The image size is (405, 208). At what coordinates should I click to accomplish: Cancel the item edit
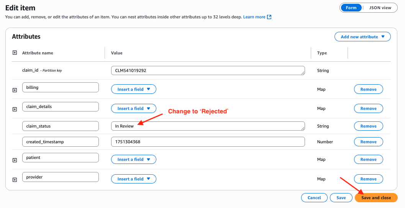pyautogui.click(x=314, y=198)
